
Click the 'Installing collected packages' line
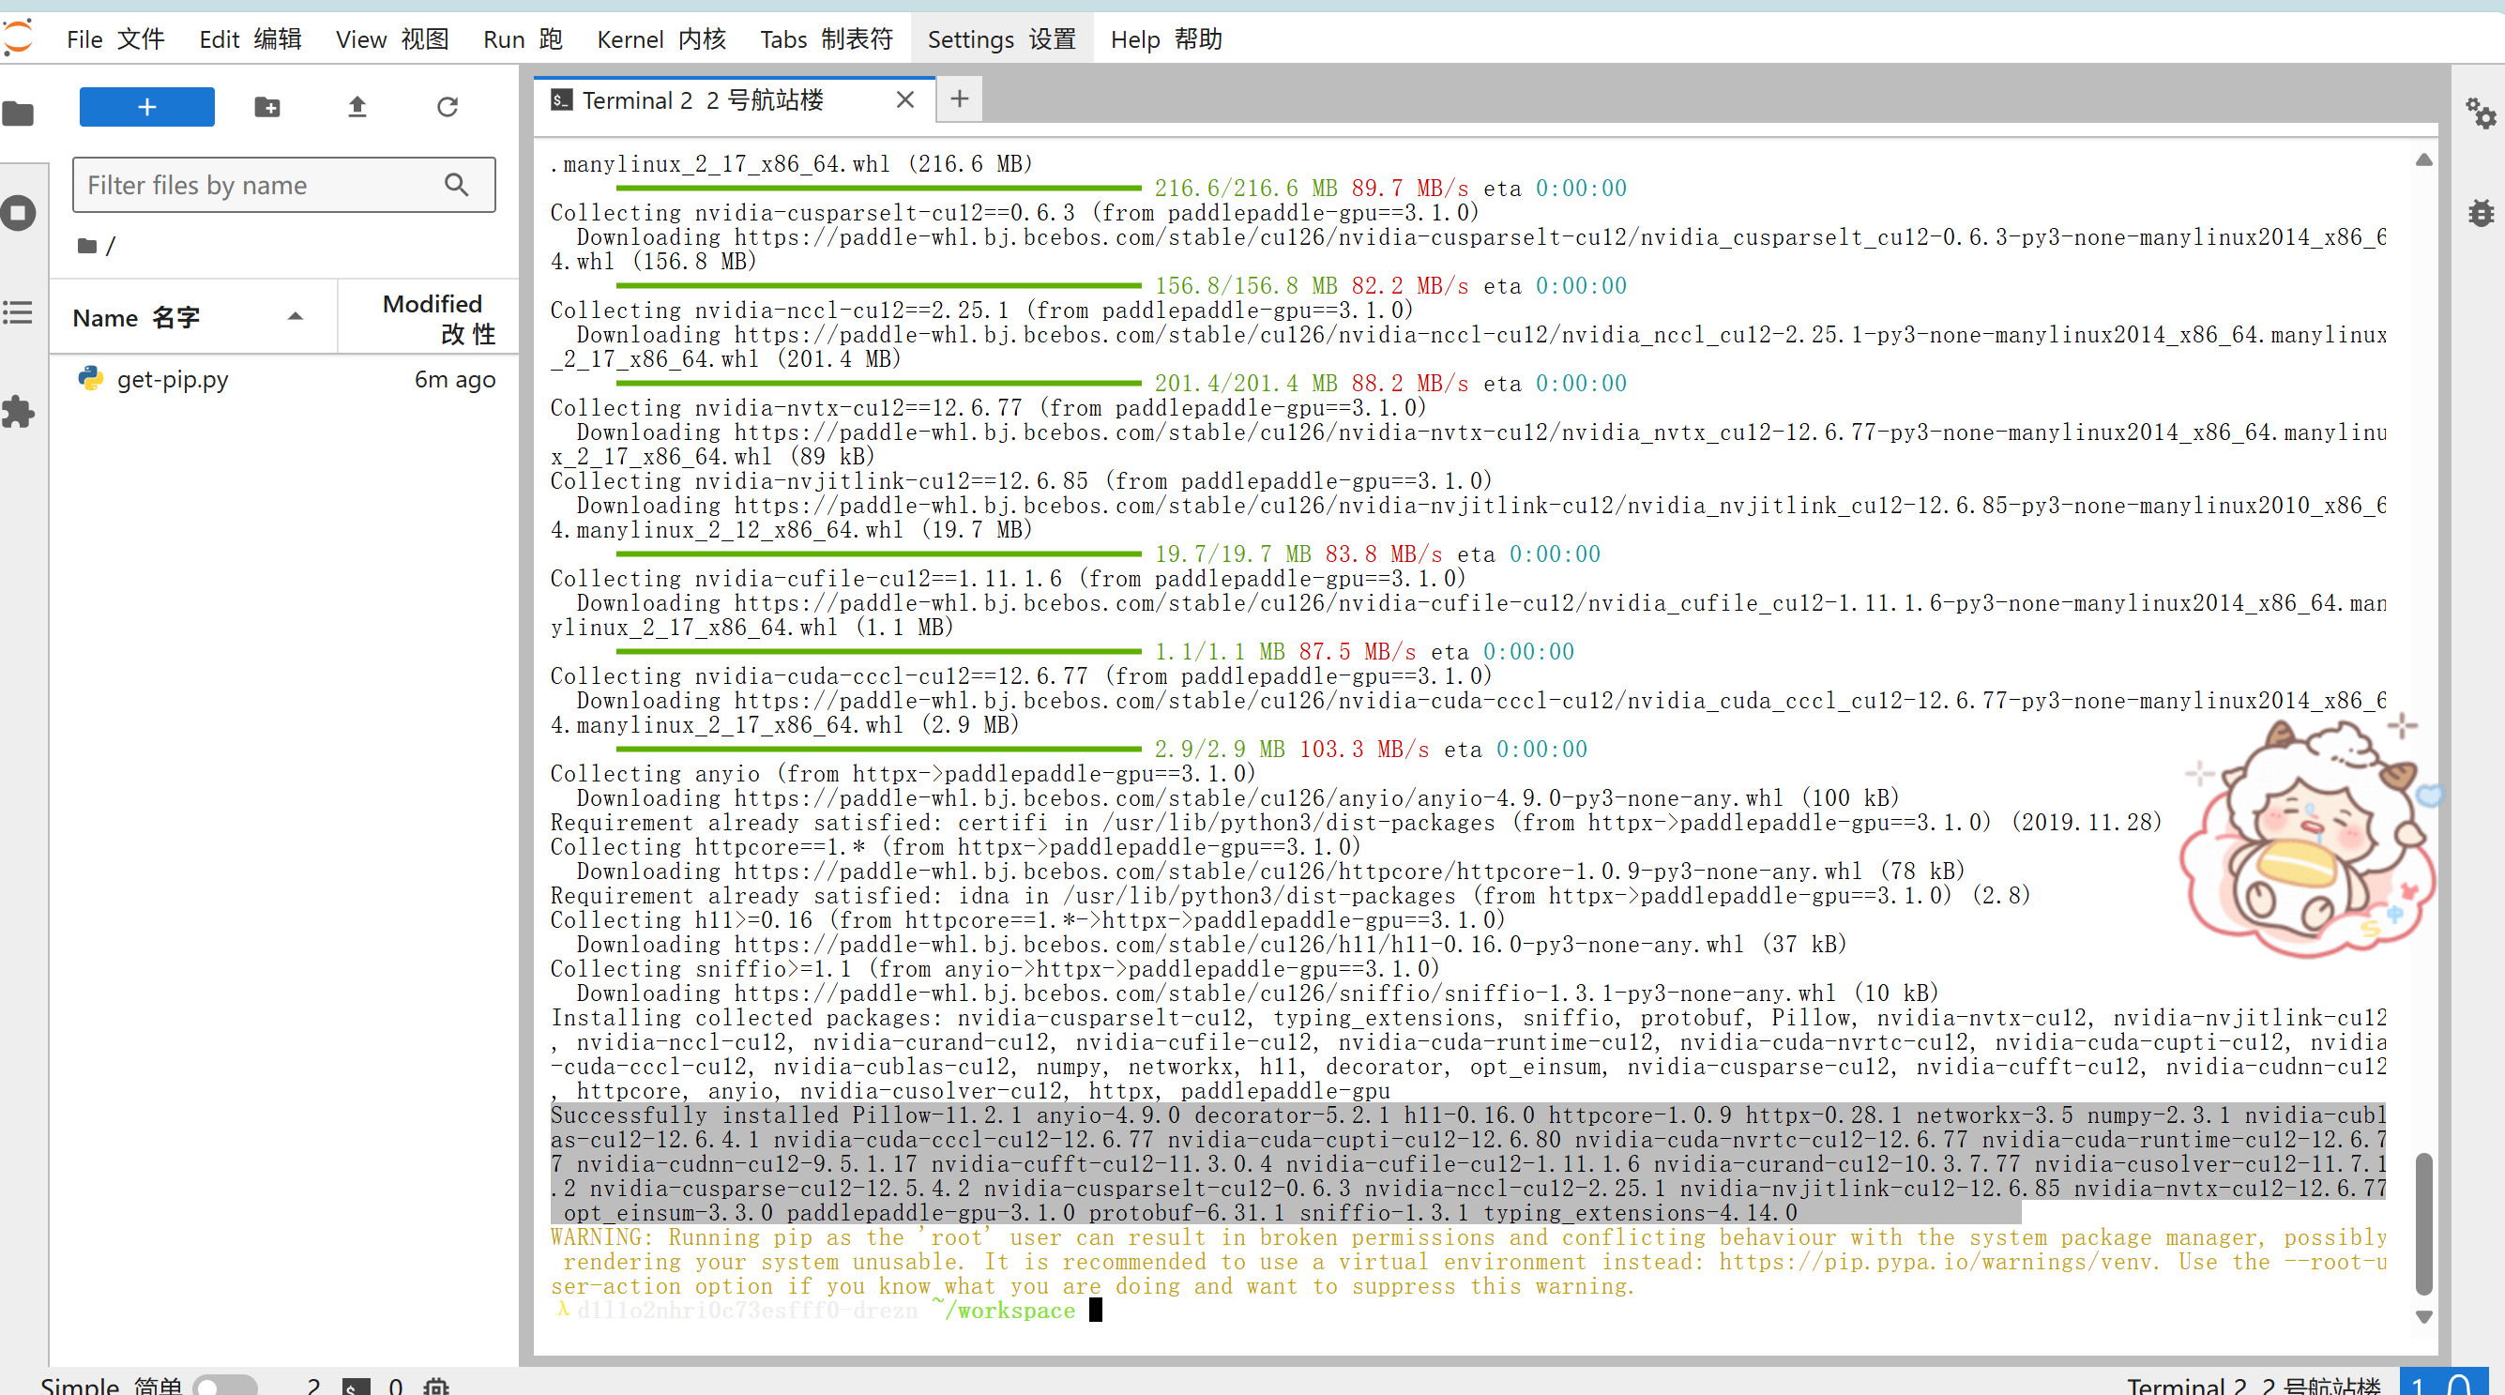pyautogui.click(x=1468, y=1018)
